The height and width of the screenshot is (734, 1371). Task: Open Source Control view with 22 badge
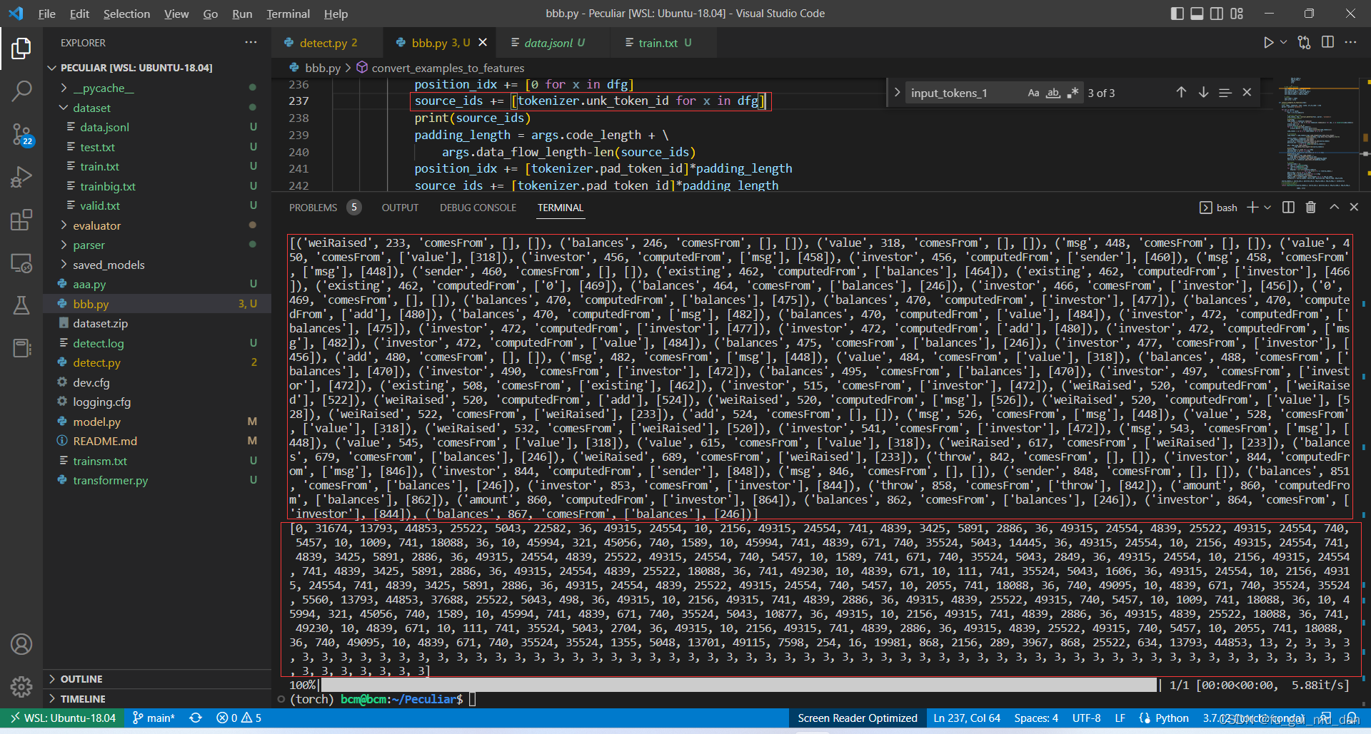21,133
